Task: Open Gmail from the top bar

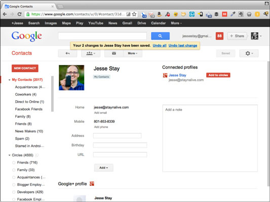Action: tap(127, 23)
